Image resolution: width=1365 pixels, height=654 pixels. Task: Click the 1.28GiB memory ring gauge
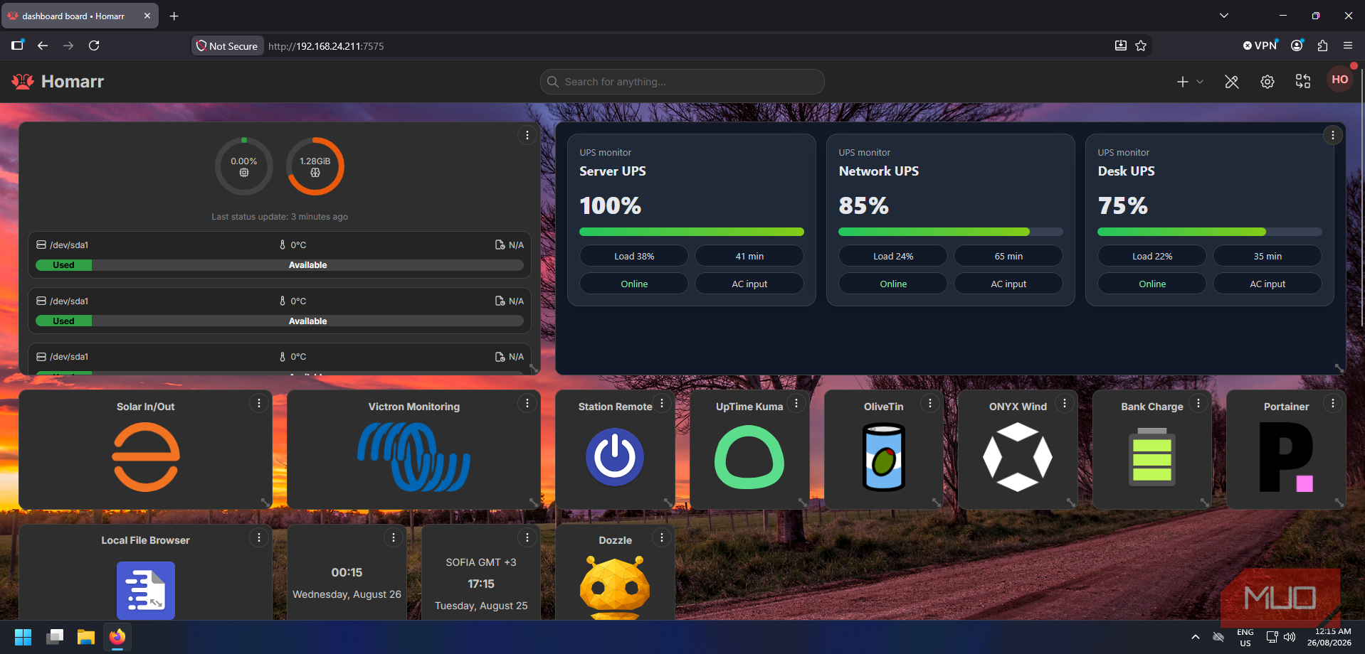point(315,166)
